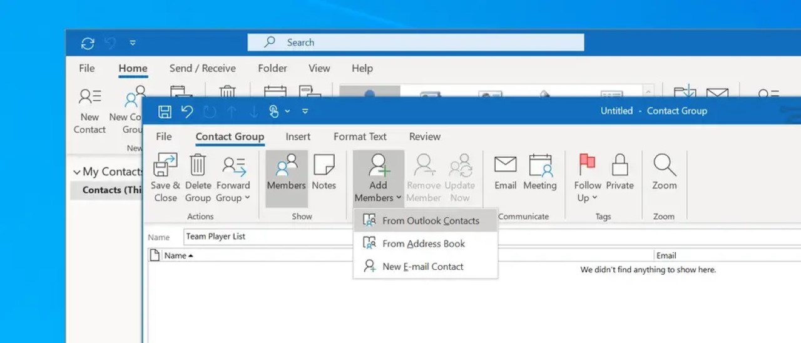Schedule a Meeting with the group

[540, 172]
